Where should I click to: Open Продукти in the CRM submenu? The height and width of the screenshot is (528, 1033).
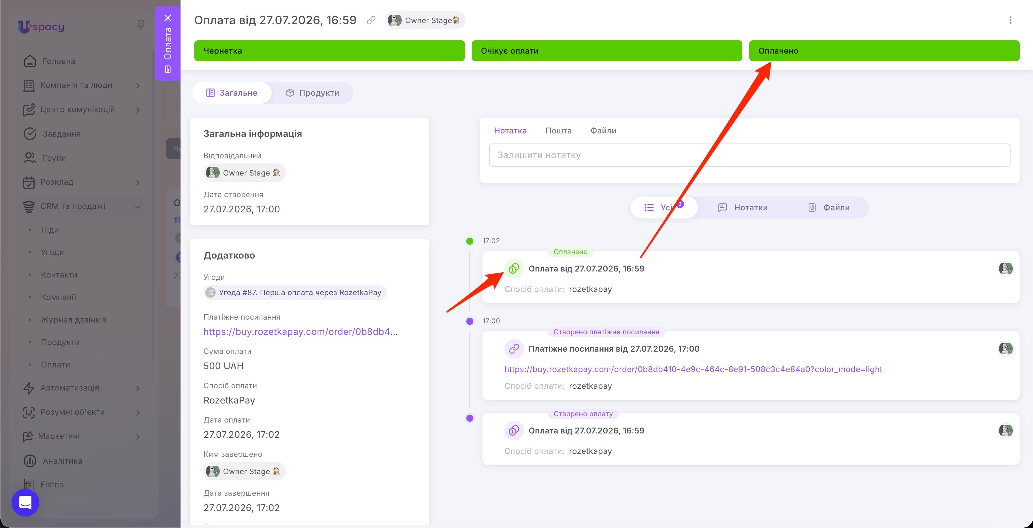click(x=60, y=342)
